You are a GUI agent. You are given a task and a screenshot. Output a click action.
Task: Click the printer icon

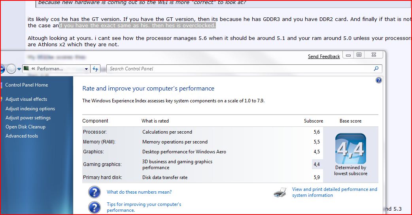280,192
